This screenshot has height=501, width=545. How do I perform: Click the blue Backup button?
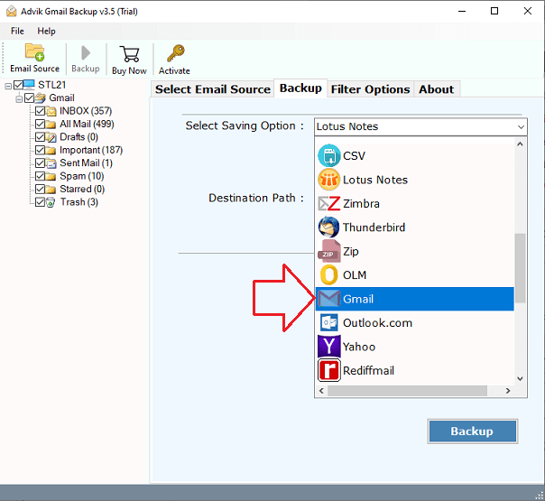pos(472,431)
